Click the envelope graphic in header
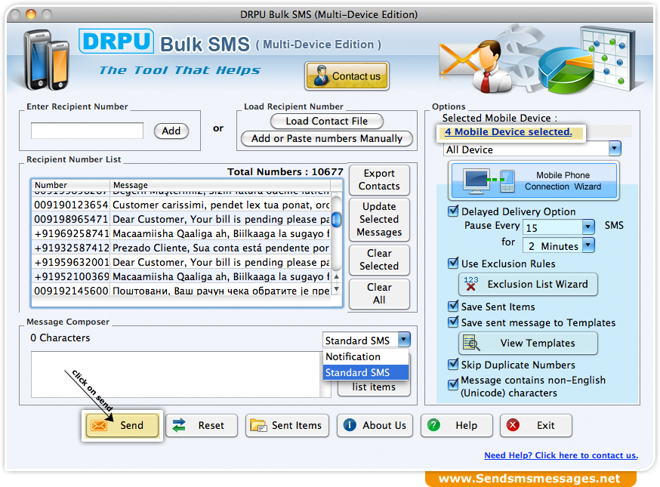Image resolution: width=660 pixels, height=487 pixels. coord(459,60)
